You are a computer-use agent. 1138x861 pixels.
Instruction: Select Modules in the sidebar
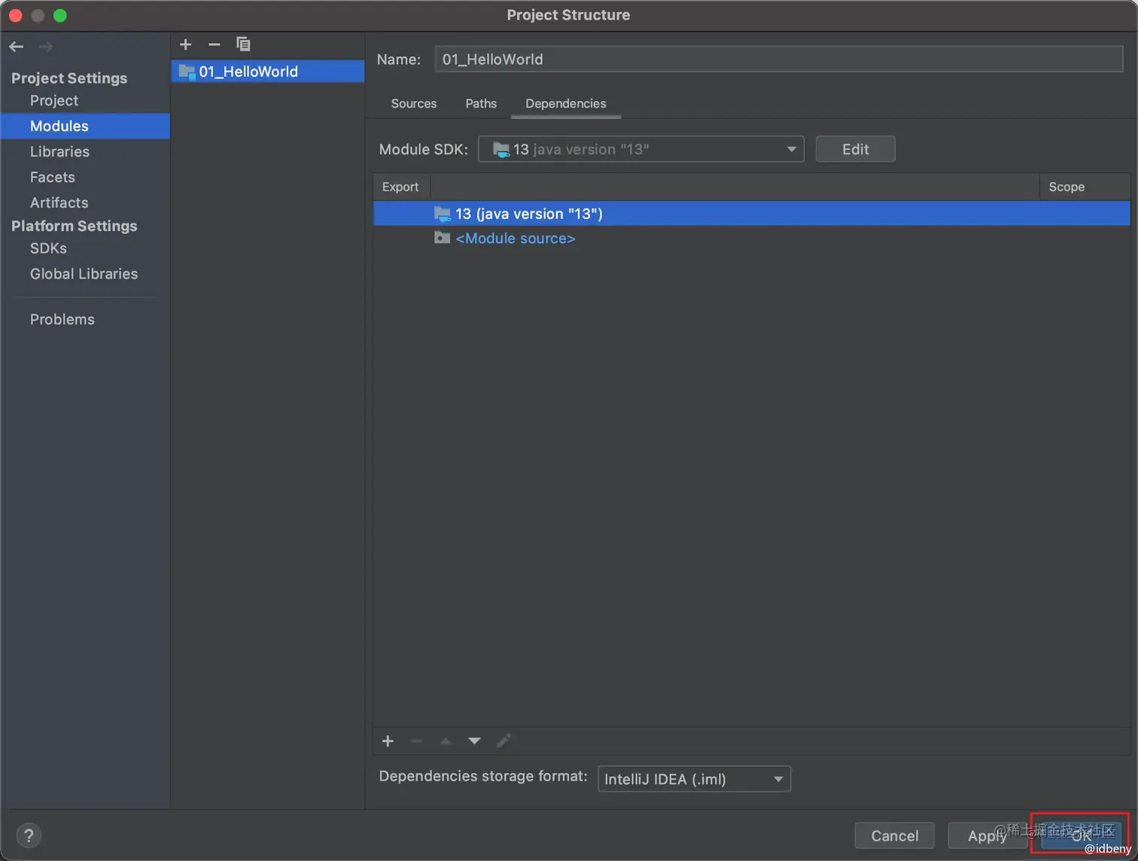click(85, 126)
